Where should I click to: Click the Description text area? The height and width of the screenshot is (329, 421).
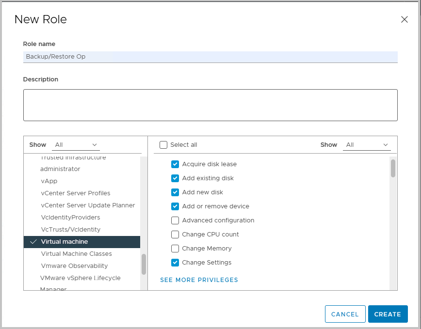point(210,105)
